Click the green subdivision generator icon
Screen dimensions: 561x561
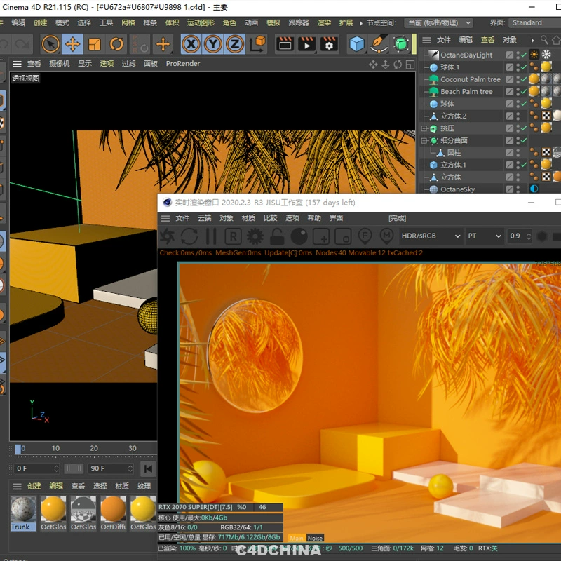(400, 44)
